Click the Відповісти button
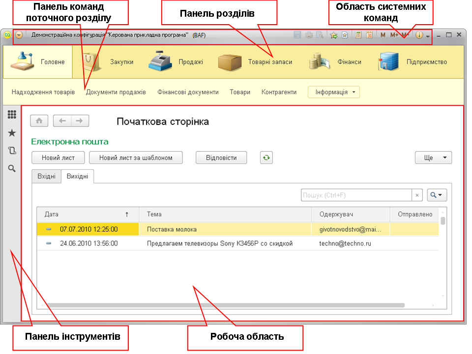Screen dimensions: 472x354 221,157
